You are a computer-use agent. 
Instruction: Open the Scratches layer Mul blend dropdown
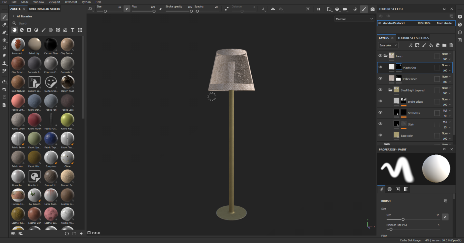click(446, 111)
